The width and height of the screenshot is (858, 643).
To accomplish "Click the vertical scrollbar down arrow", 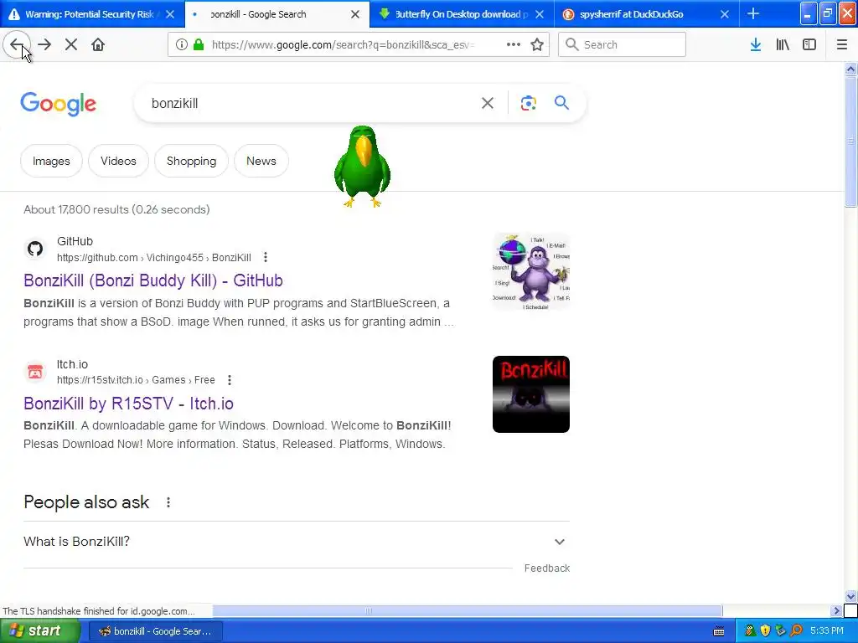I will pos(850,596).
